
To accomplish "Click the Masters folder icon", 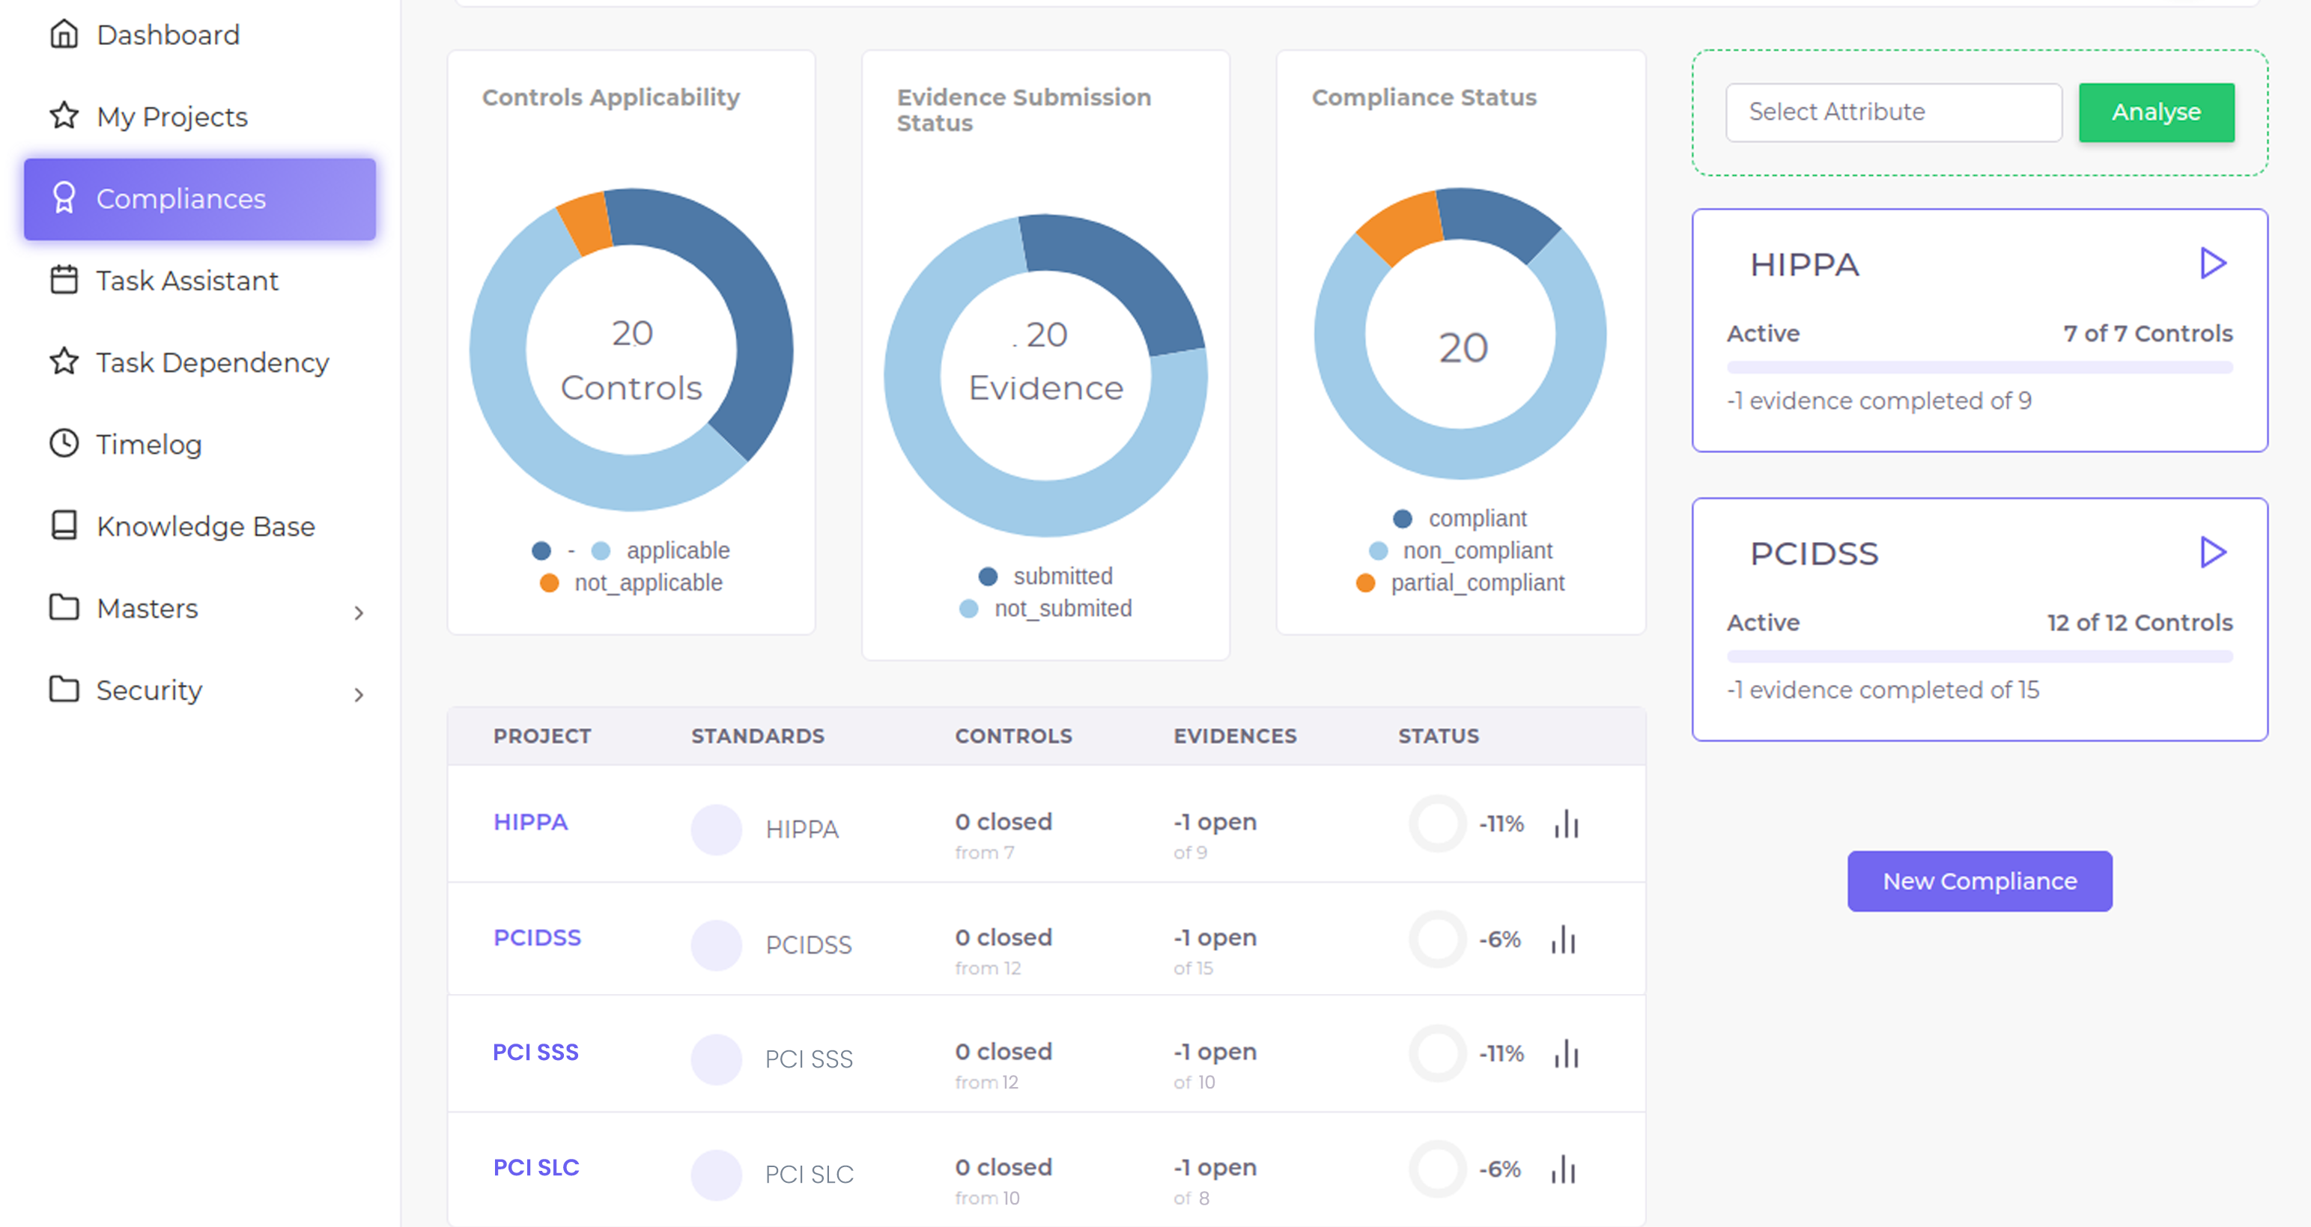I will 64,607.
